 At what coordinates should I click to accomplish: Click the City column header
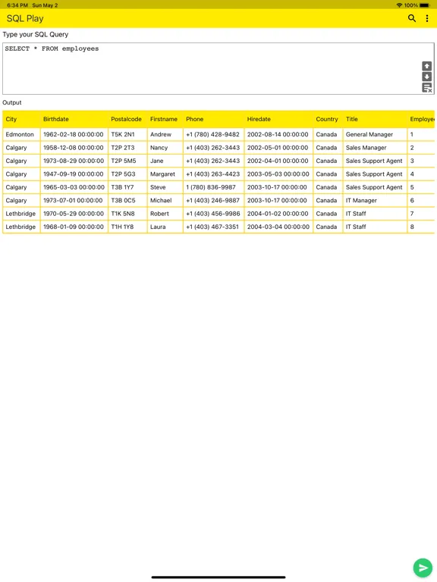tap(21, 119)
